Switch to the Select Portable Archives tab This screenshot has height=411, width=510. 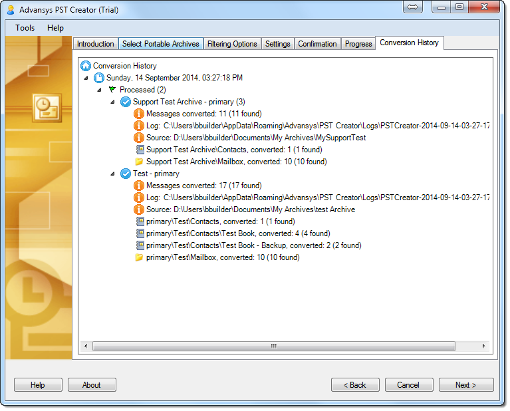click(161, 44)
